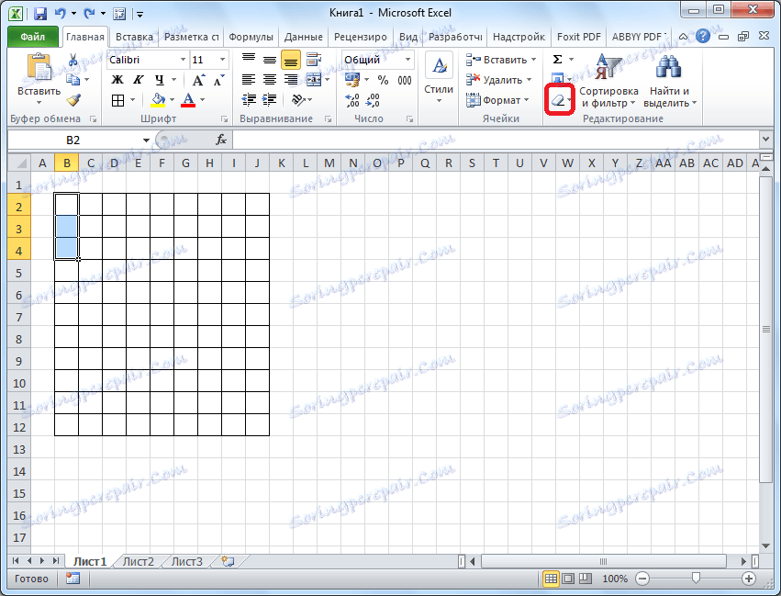Switch to the Данные ribbon tab

[304, 37]
